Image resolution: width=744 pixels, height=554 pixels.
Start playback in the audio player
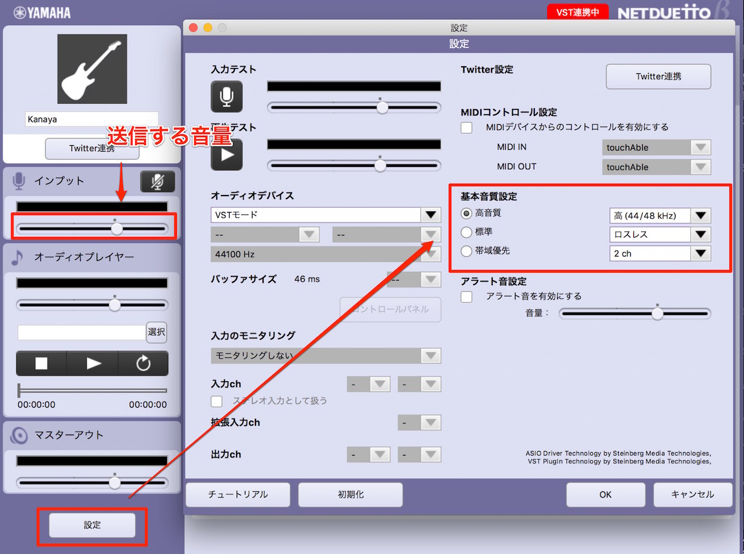(x=93, y=364)
